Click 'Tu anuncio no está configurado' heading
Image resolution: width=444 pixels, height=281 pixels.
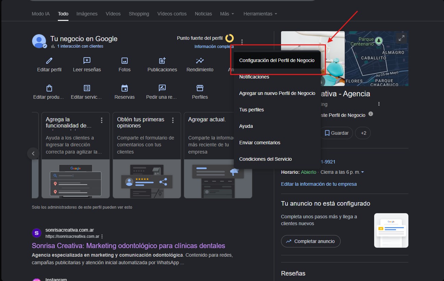point(326,204)
